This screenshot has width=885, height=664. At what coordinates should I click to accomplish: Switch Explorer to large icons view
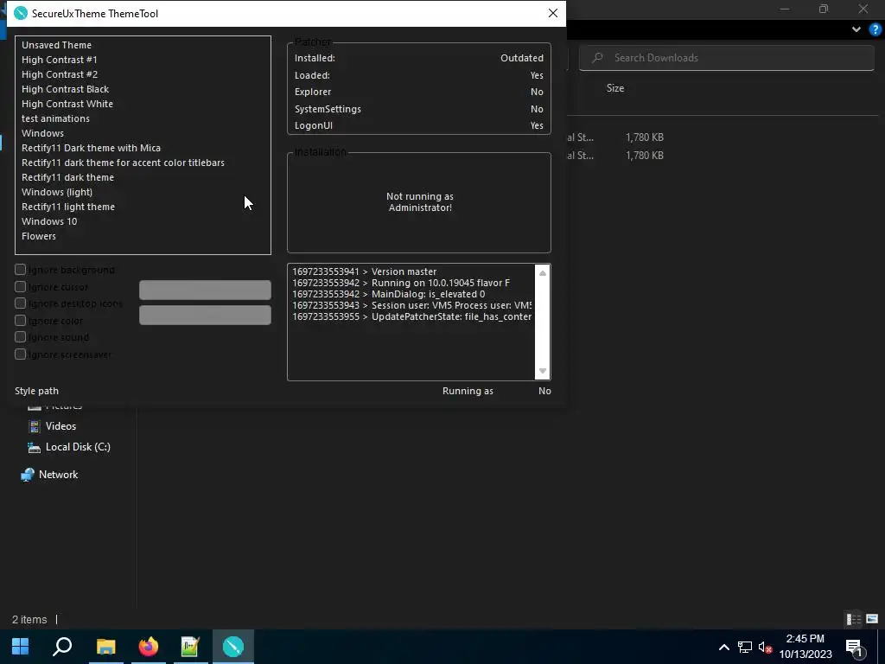[x=873, y=619]
